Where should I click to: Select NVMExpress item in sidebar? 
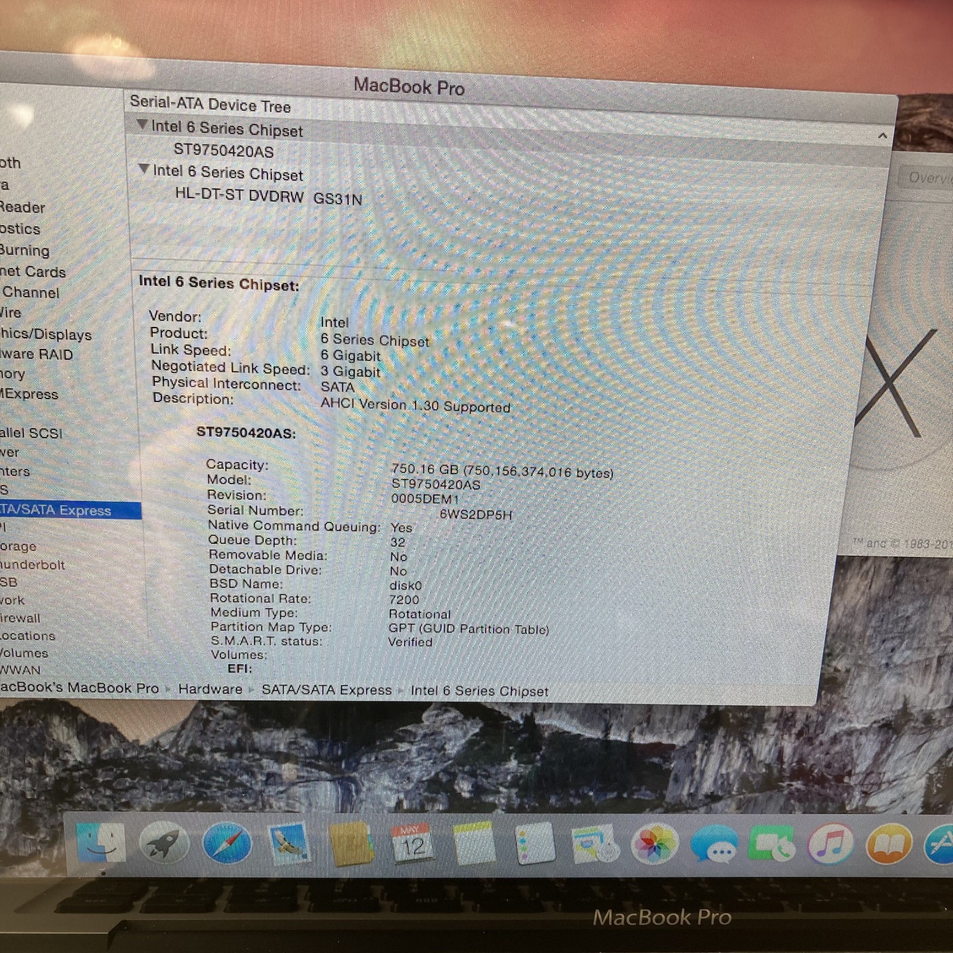point(29,394)
